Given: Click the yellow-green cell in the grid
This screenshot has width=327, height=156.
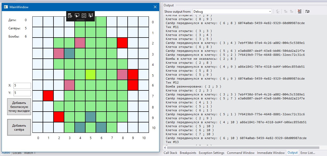Looking at the screenshot, I should click(x=91, y=75).
